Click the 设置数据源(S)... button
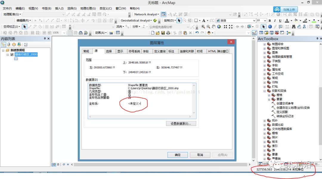The height and width of the screenshot is (179, 322). pyautogui.click(x=181, y=124)
